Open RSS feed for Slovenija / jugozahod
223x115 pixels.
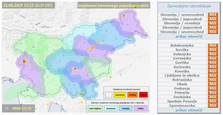coord(213,19)
